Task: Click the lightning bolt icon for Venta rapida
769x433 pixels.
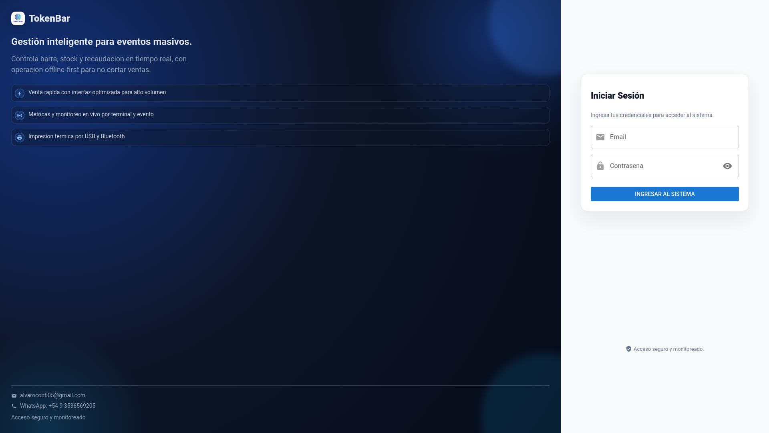Action: (x=20, y=93)
